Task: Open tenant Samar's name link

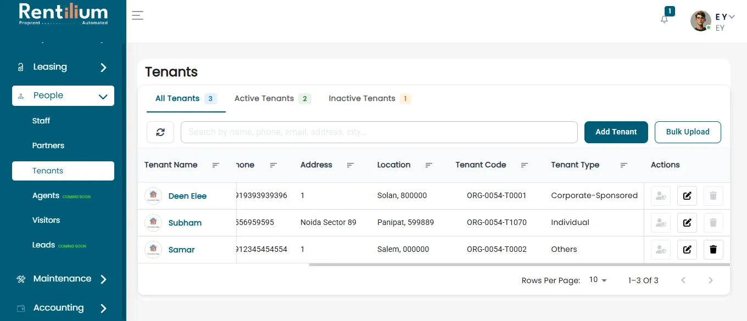Action: pos(182,250)
